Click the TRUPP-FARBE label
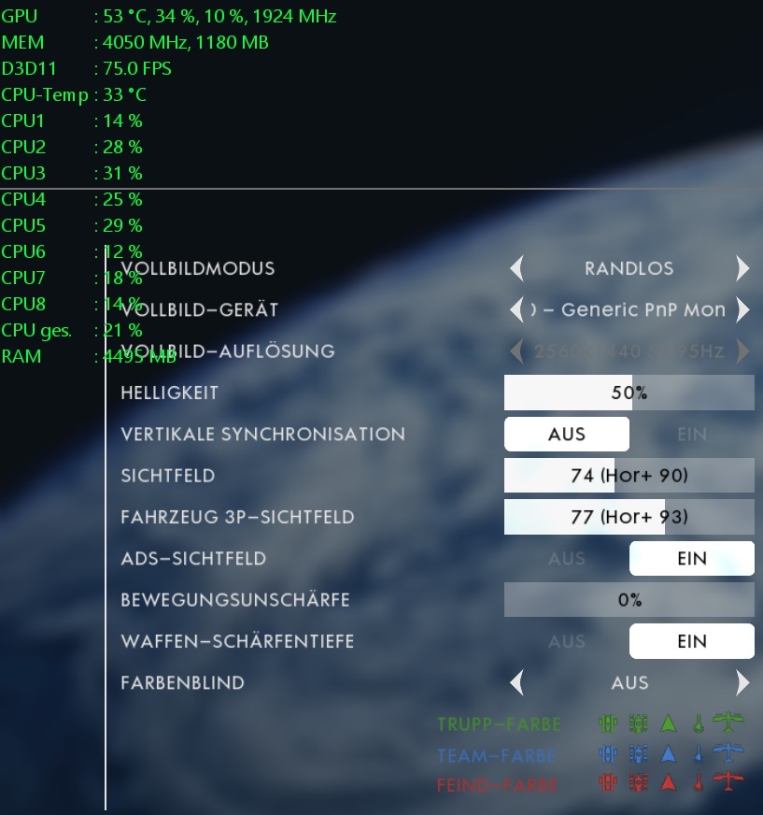Image resolution: width=763 pixels, height=815 pixels. (499, 724)
